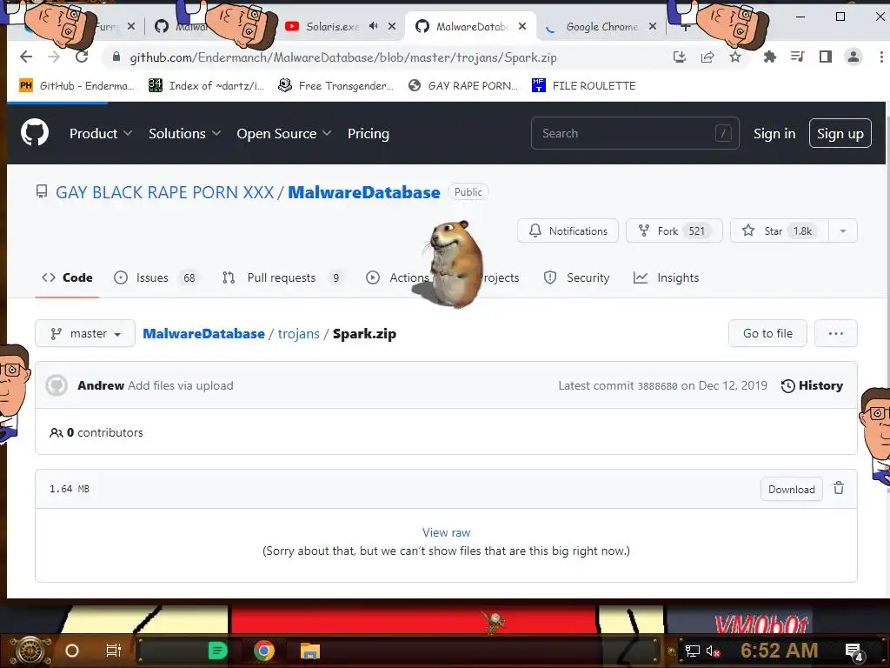Image resolution: width=890 pixels, height=668 pixels.
Task: Open the file History link
Action: tap(813, 385)
